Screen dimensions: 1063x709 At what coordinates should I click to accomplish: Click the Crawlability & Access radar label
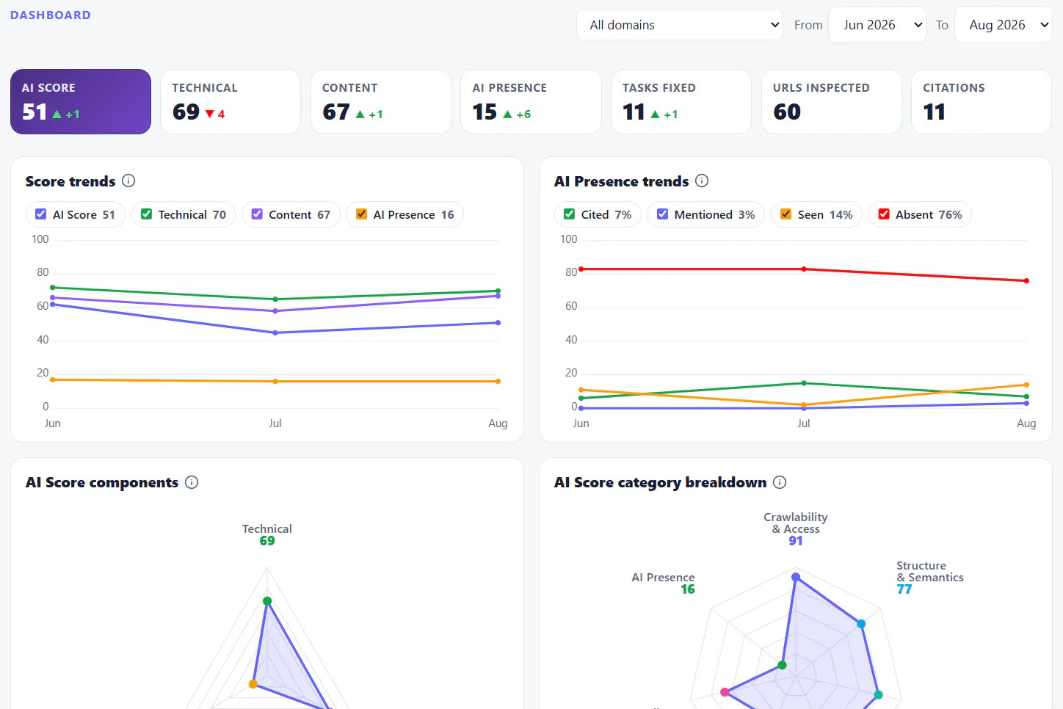point(796,528)
